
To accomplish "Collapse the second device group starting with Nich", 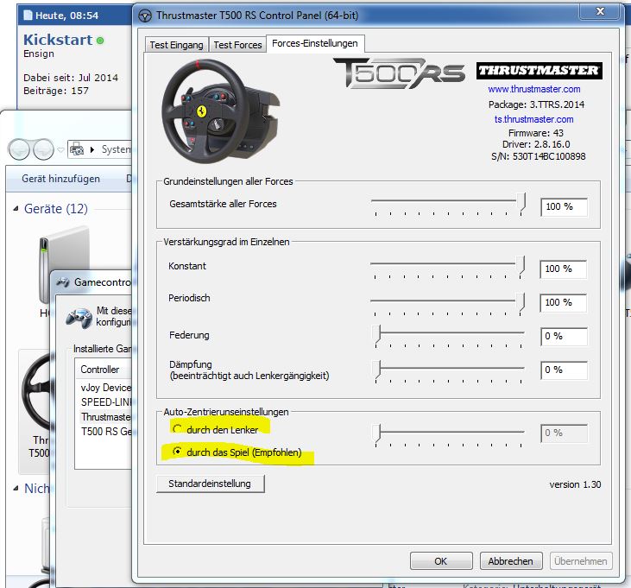I will click(x=16, y=488).
